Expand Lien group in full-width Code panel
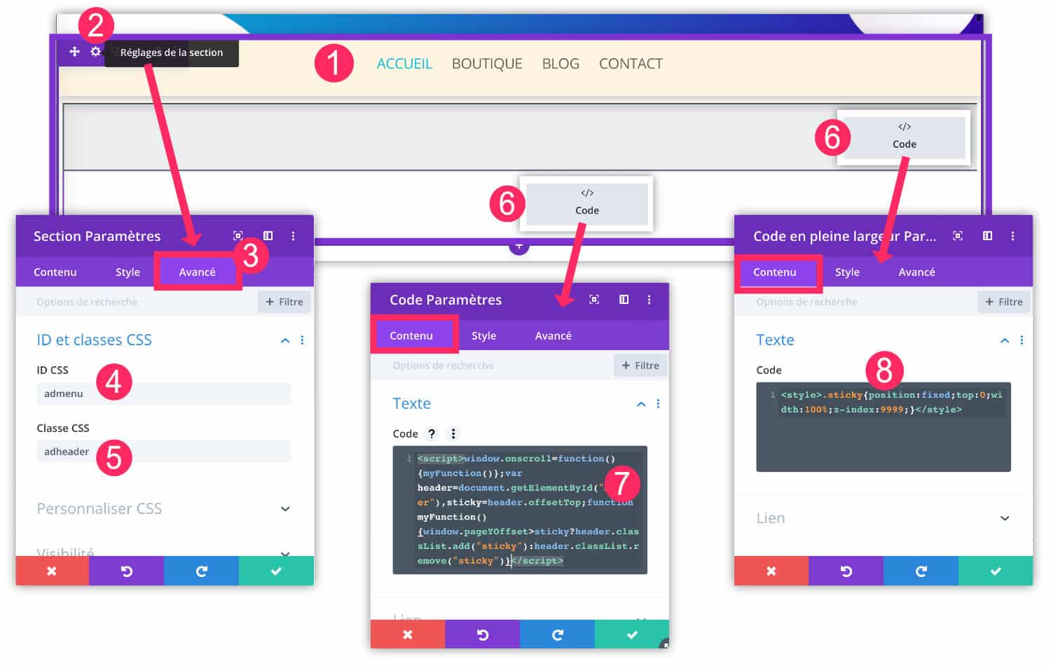Viewport: 1051px width, 668px height. [x=1005, y=518]
